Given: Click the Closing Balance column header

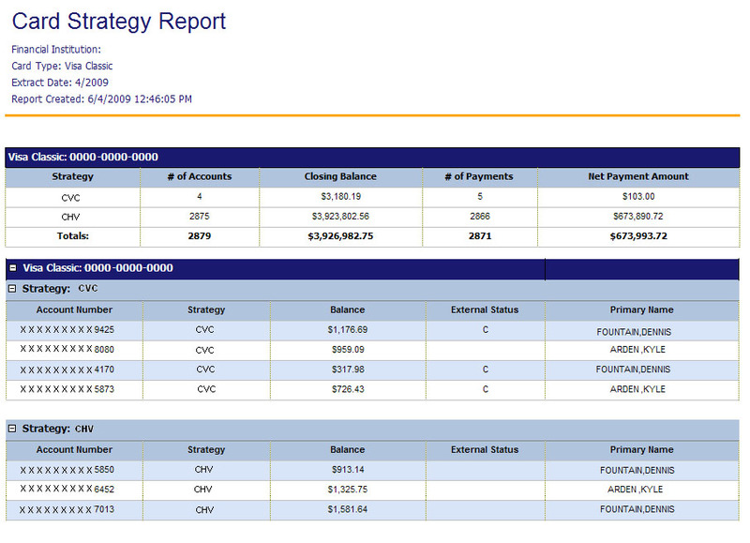Looking at the screenshot, I should click(339, 176).
